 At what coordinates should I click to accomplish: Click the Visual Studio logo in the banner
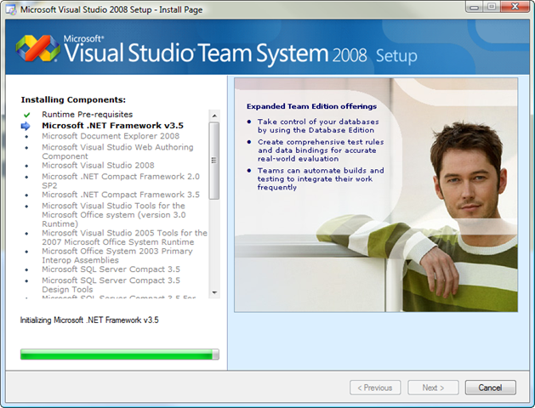[x=38, y=48]
